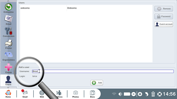This screenshot has width=177, height=99.
Task: Select the ordissimo user row
Action: click(86, 8)
